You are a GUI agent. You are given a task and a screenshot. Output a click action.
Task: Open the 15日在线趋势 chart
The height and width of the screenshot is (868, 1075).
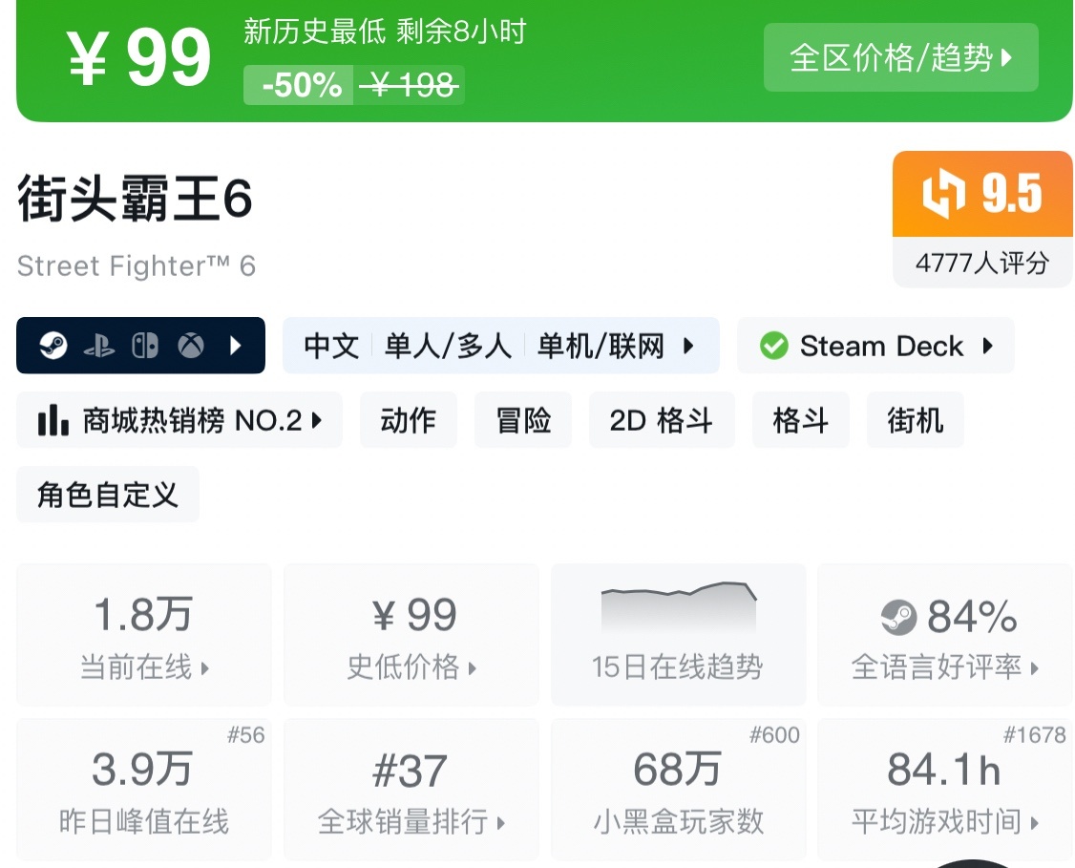(678, 634)
